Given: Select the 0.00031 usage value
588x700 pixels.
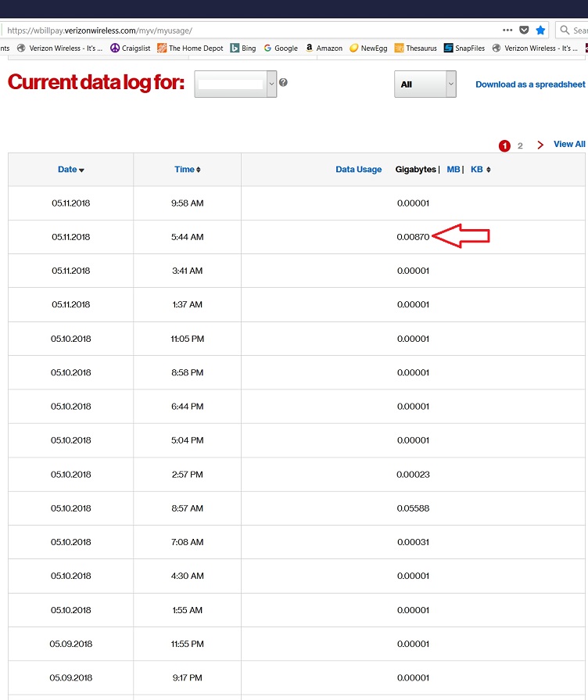Looking at the screenshot, I should [413, 542].
